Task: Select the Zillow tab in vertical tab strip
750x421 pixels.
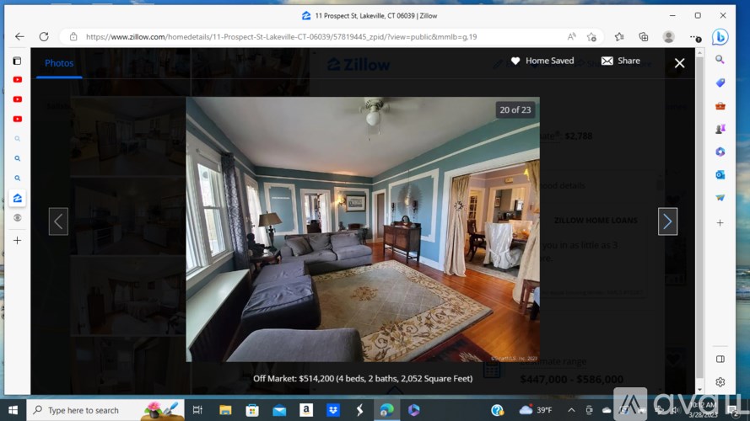Action: click(x=17, y=198)
